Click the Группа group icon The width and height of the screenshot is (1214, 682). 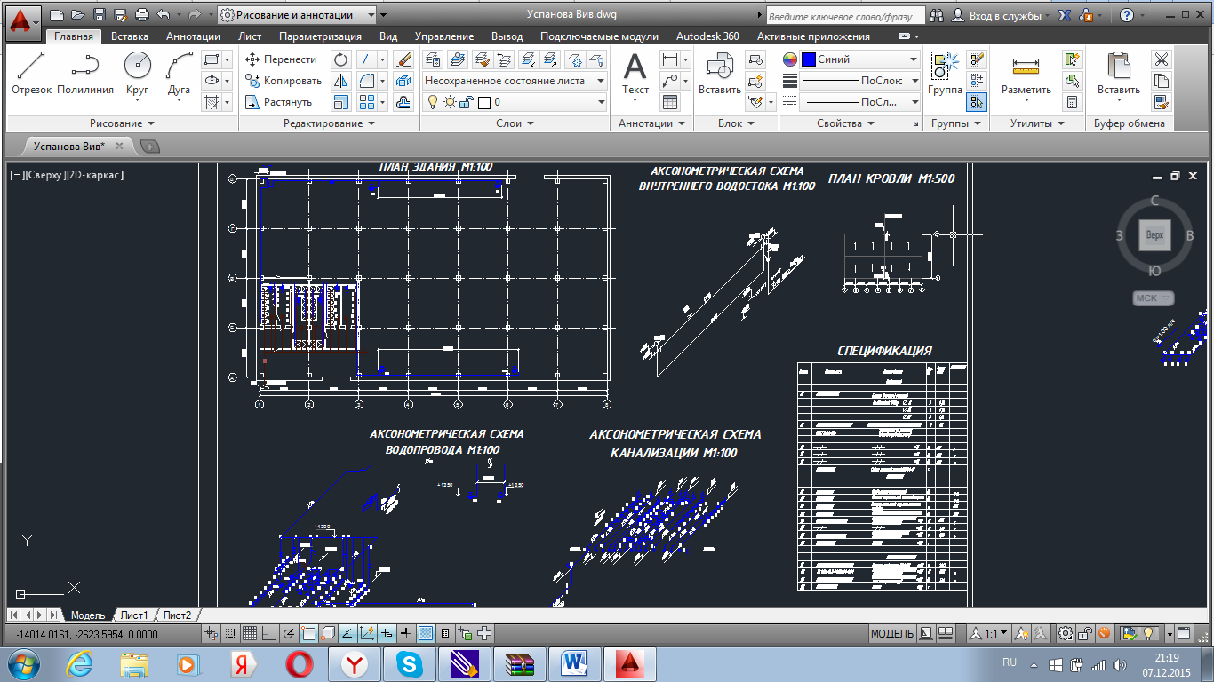click(x=945, y=73)
